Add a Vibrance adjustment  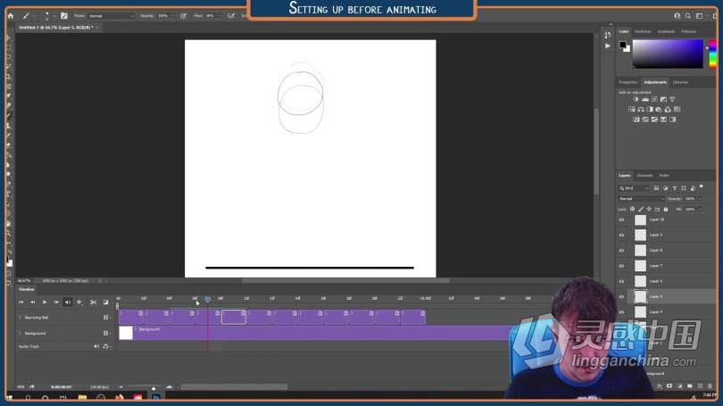[672, 100]
